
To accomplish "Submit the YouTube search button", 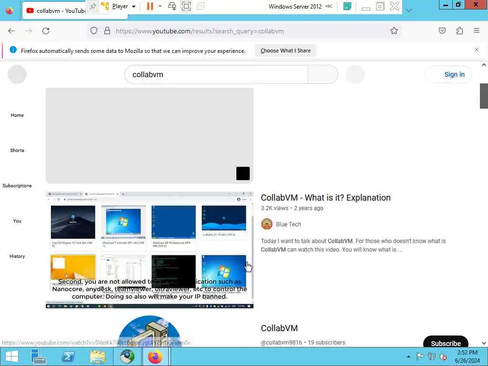I will pyautogui.click(x=323, y=74).
